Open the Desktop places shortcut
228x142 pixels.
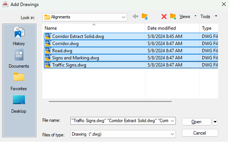tap(19, 104)
